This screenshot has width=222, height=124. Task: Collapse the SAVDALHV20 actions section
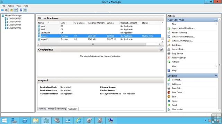tap(216, 20)
